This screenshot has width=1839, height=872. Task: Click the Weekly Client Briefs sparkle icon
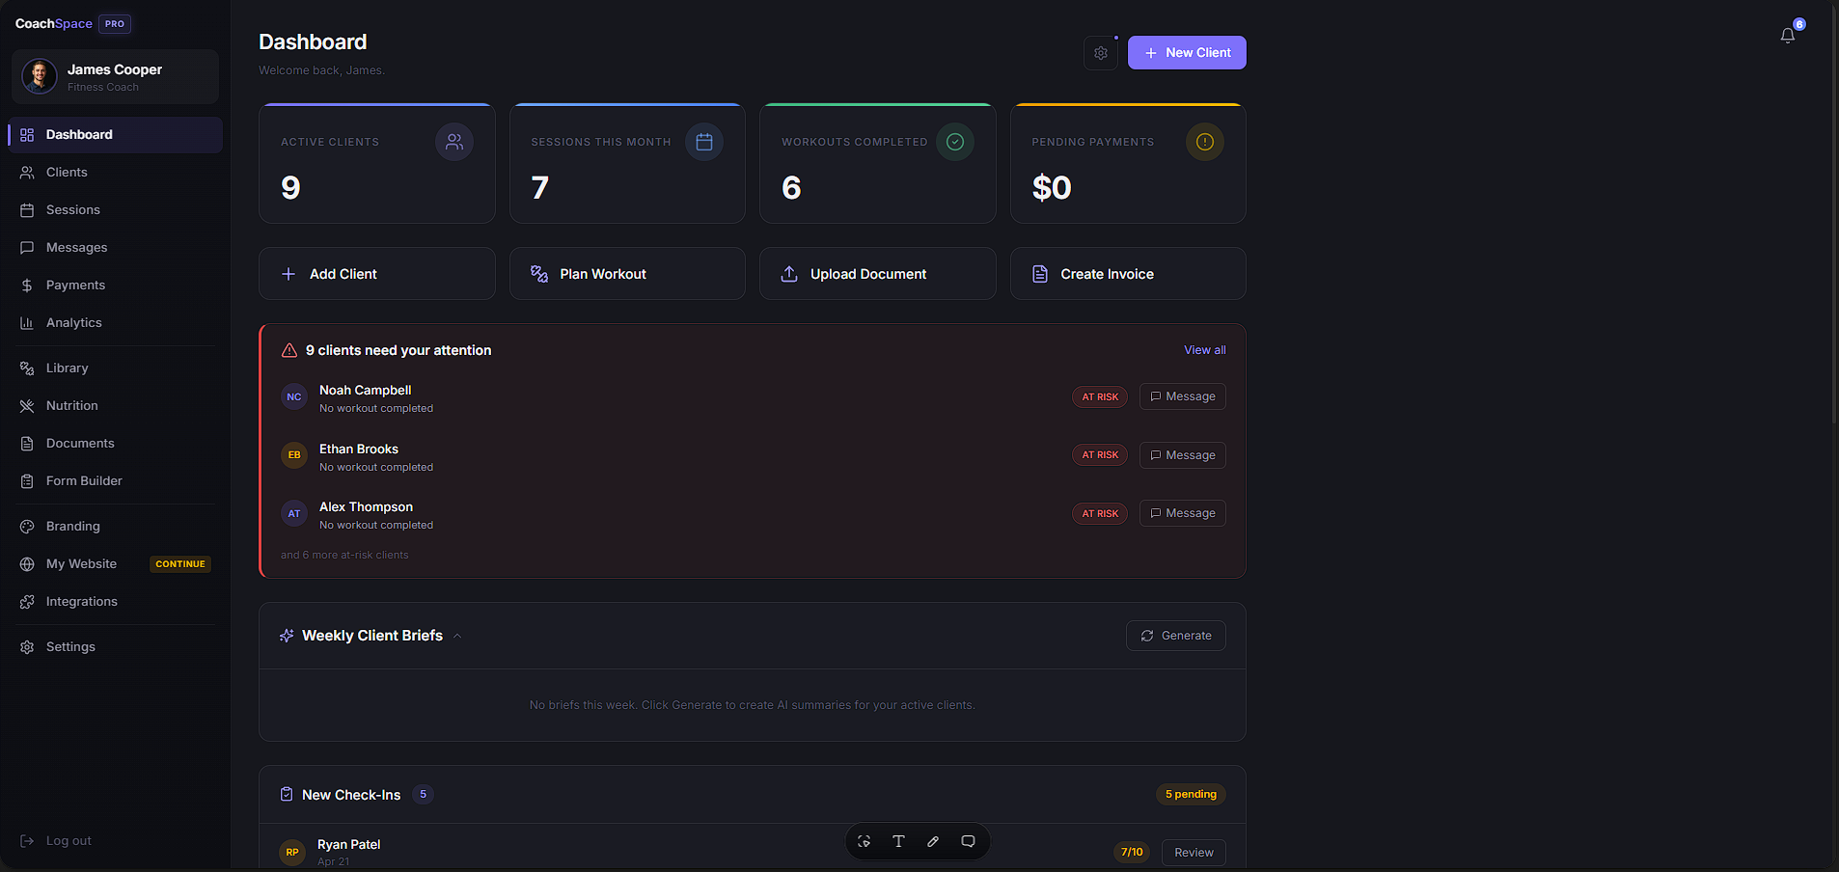pyautogui.click(x=287, y=636)
